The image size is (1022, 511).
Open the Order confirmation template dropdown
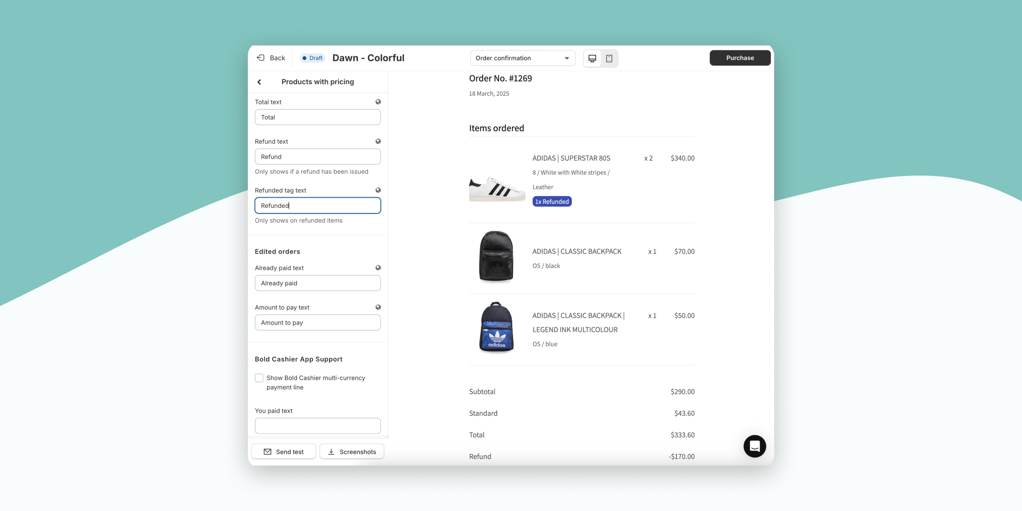click(x=522, y=58)
